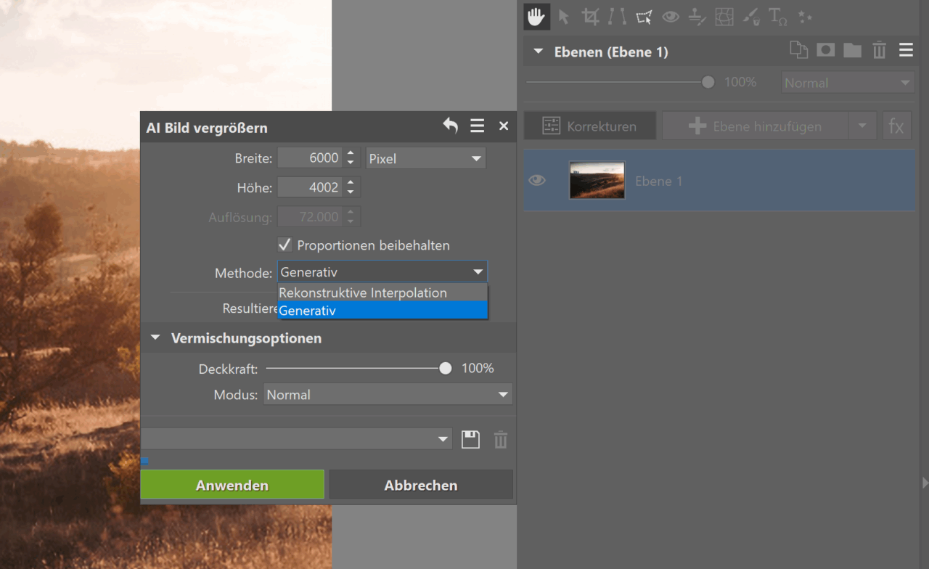Activate the Clone Stamp tool
The height and width of the screenshot is (569, 929).
coord(697,17)
